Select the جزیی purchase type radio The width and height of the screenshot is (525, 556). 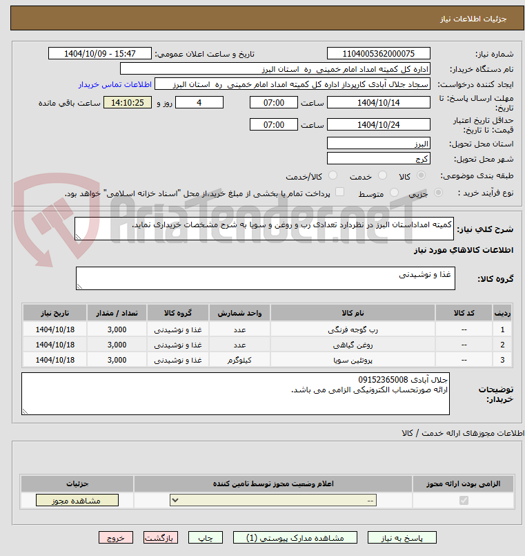tap(438, 192)
